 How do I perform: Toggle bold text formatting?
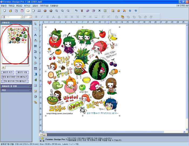coord(36,17)
